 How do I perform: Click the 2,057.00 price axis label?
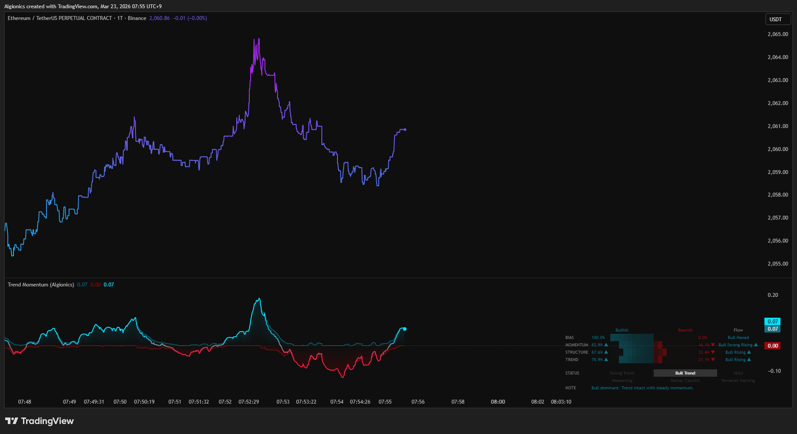pos(778,218)
